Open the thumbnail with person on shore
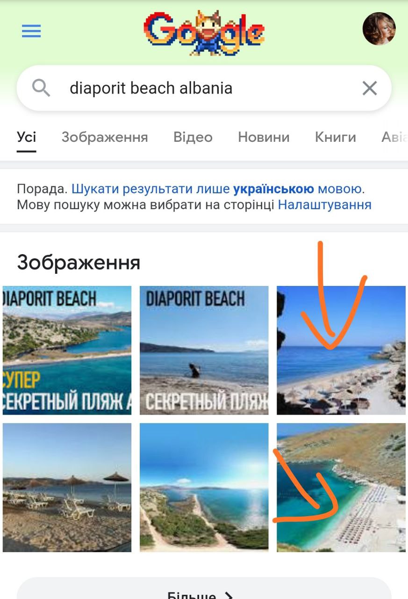 (204, 351)
